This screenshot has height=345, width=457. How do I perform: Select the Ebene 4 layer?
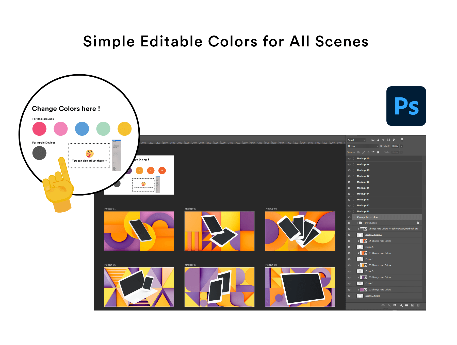tap(387, 259)
